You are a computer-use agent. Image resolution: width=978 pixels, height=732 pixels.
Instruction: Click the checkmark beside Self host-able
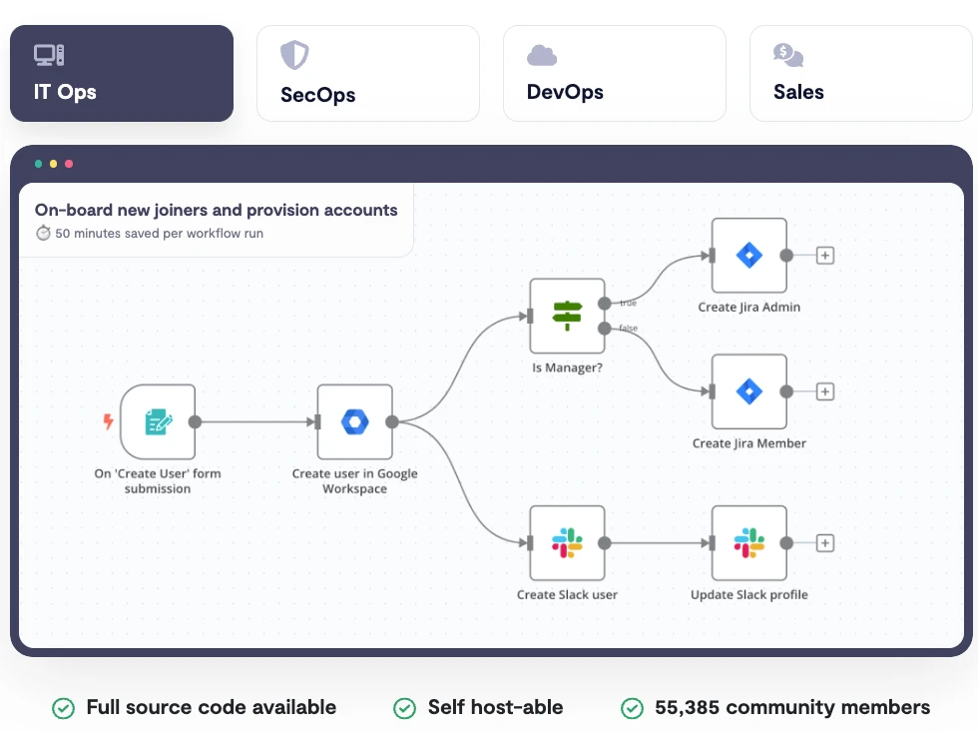tap(405, 708)
